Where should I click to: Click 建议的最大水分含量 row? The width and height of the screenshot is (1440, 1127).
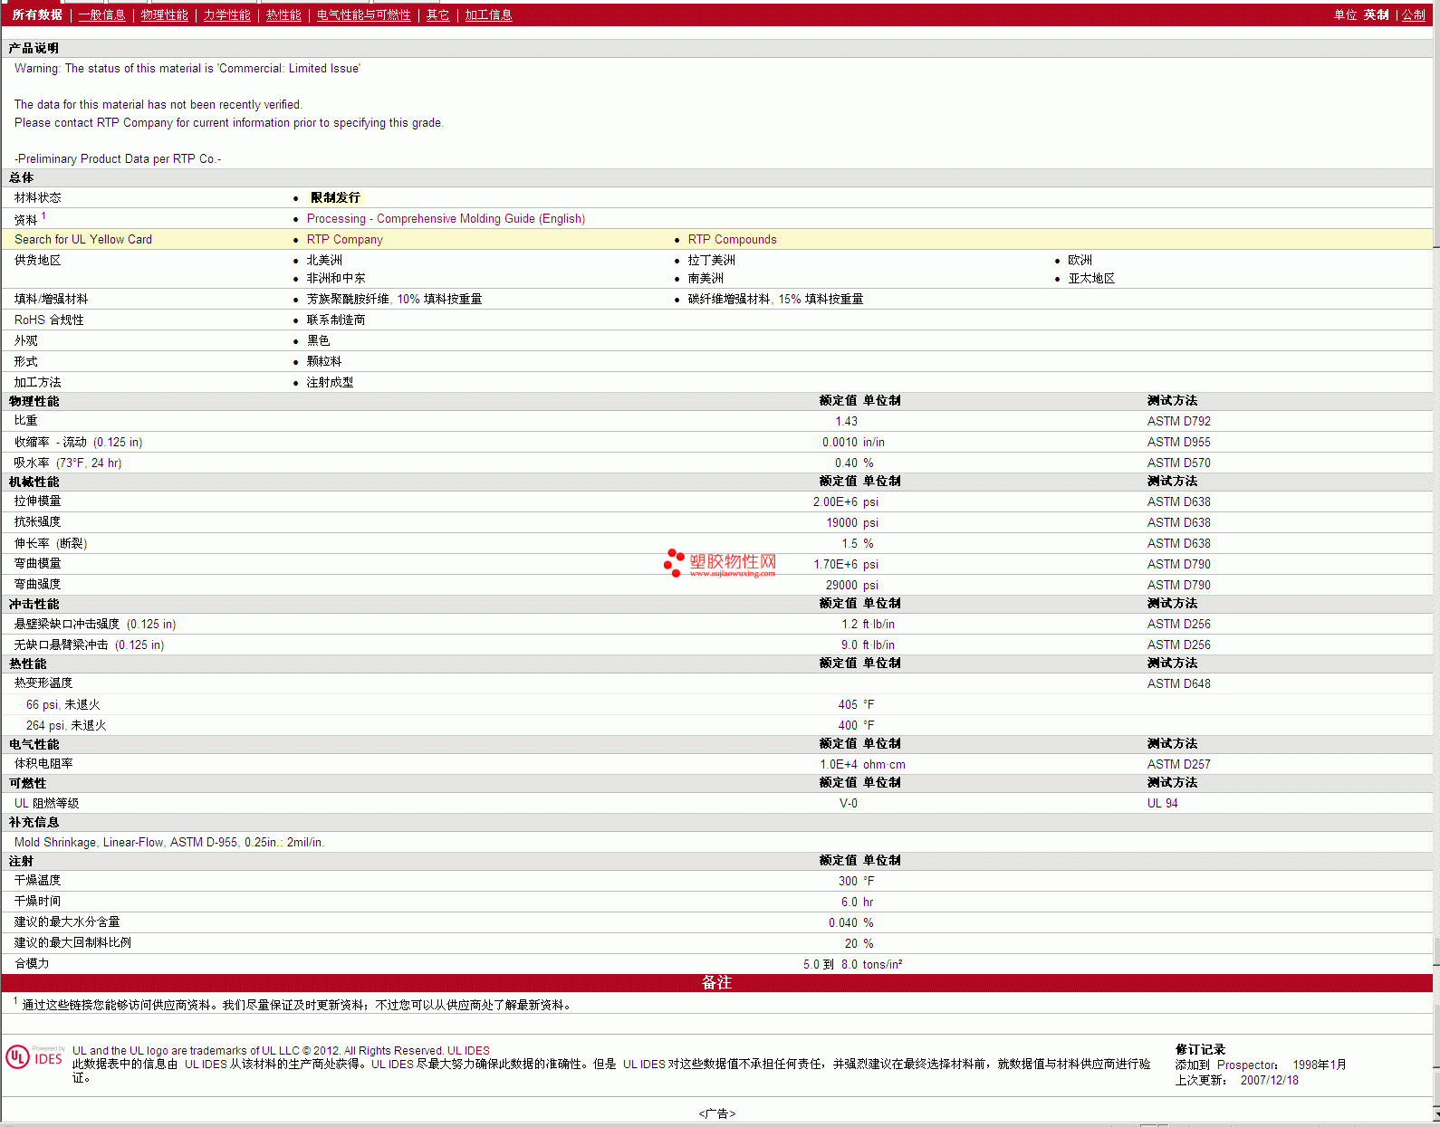pos(716,922)
